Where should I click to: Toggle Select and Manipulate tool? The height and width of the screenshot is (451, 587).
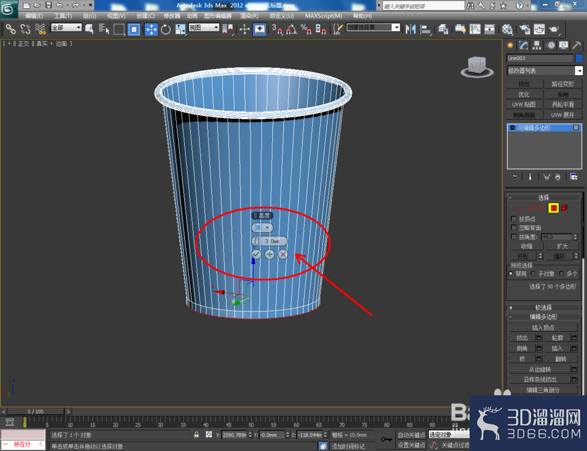(244, 29)
